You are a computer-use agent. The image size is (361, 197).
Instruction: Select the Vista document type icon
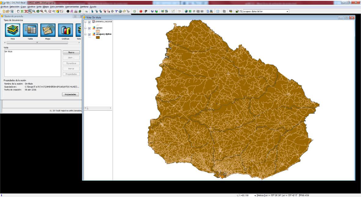pyautogui.click(x=13, y=30)
